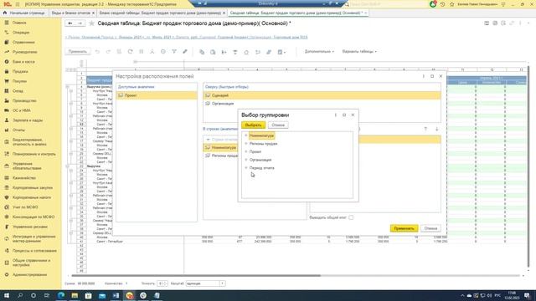
Task: Select Сценарий in top quick filters
Action: 322,95
